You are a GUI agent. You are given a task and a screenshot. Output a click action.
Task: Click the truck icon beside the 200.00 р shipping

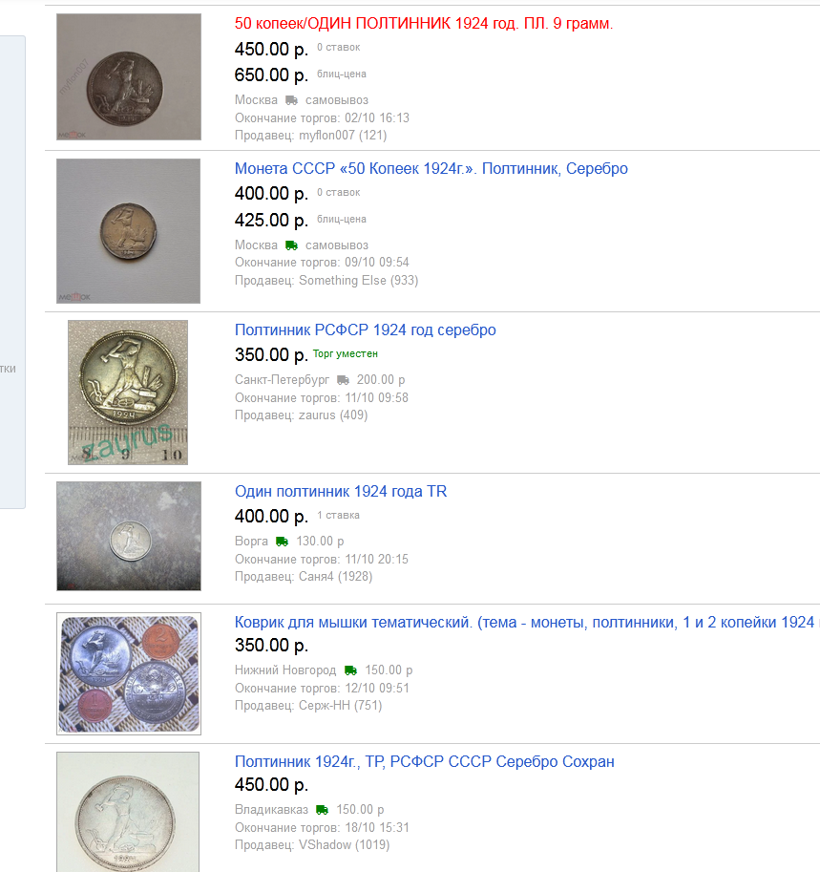click(x=343, y=380)
